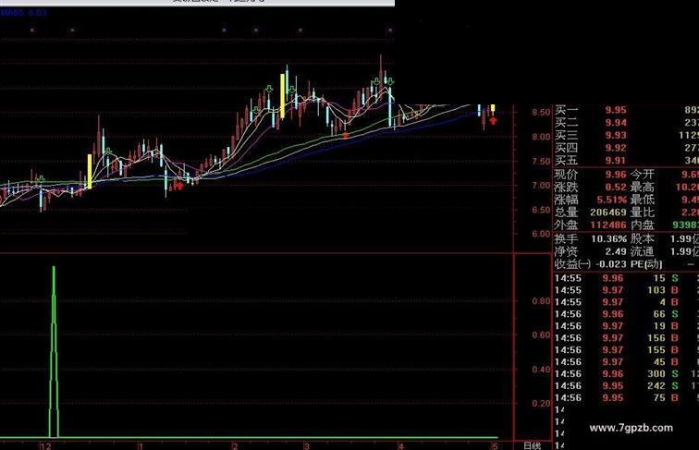
Task: Select the 买三 bid row at 9.93
Action: [626, 135]
